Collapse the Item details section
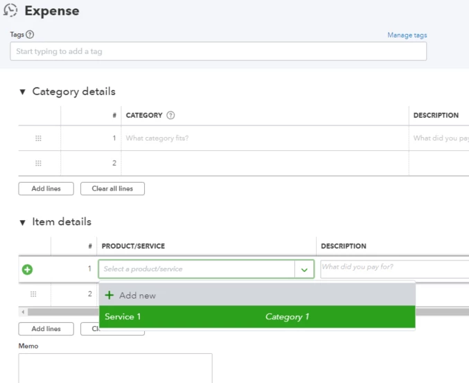Image resolution: width=469 pixels, height=383 pixels. 22,222
